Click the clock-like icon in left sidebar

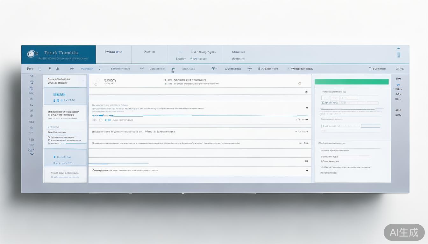pos(31,88)
